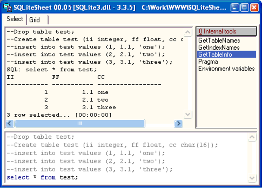Click the results pane scroll-down arrow
Viewport: 262px width, 188px height.
point(188,114)
